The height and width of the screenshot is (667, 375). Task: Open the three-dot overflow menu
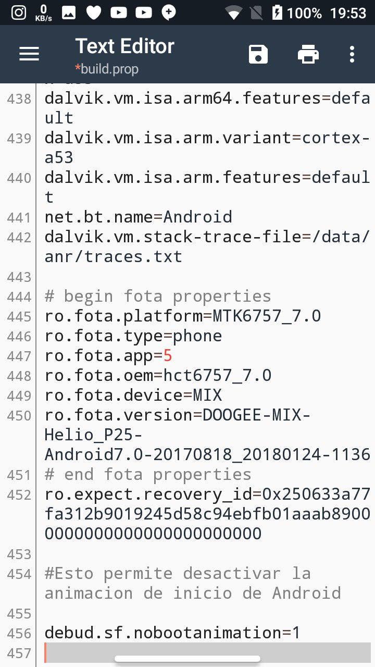coord(352,54)
